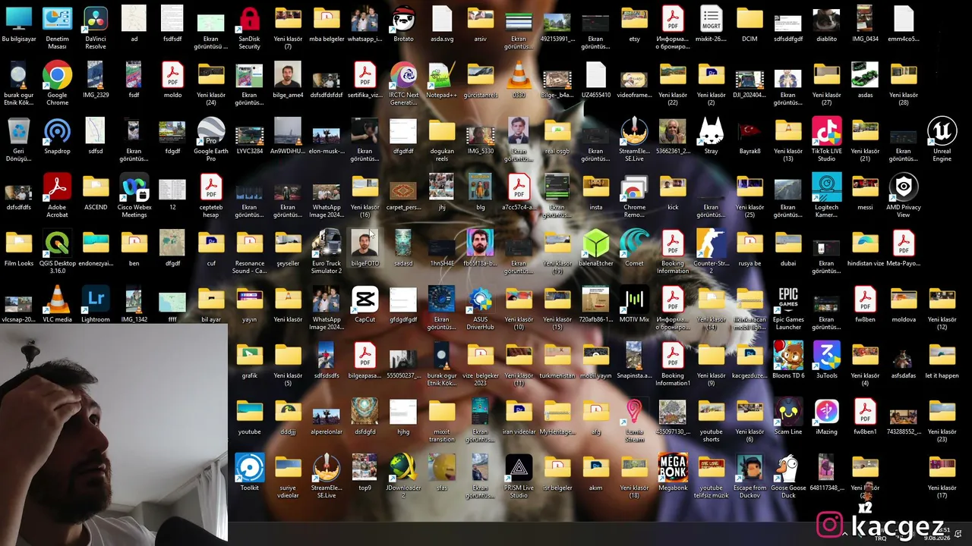Click the TRQ keyboard language indicator
Screen dimensions: 972x546
coord(881,538)
